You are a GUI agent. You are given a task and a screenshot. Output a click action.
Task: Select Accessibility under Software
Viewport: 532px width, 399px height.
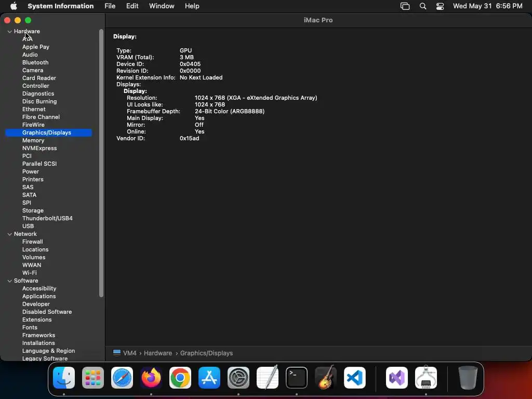39,289
